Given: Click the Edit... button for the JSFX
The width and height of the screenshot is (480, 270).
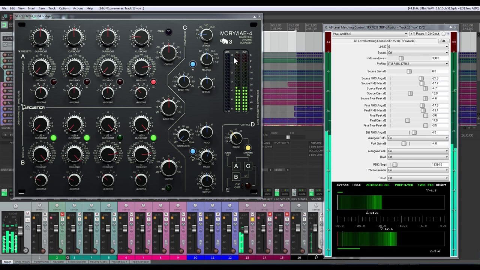Looking at the screenshot, I should click(x=443, y=41).
